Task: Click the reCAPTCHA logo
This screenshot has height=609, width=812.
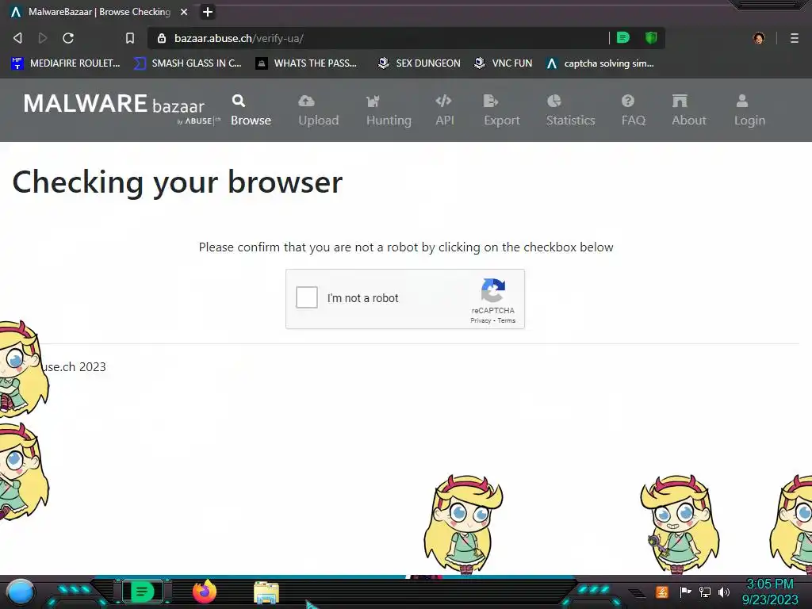Action: click(493, 290)
